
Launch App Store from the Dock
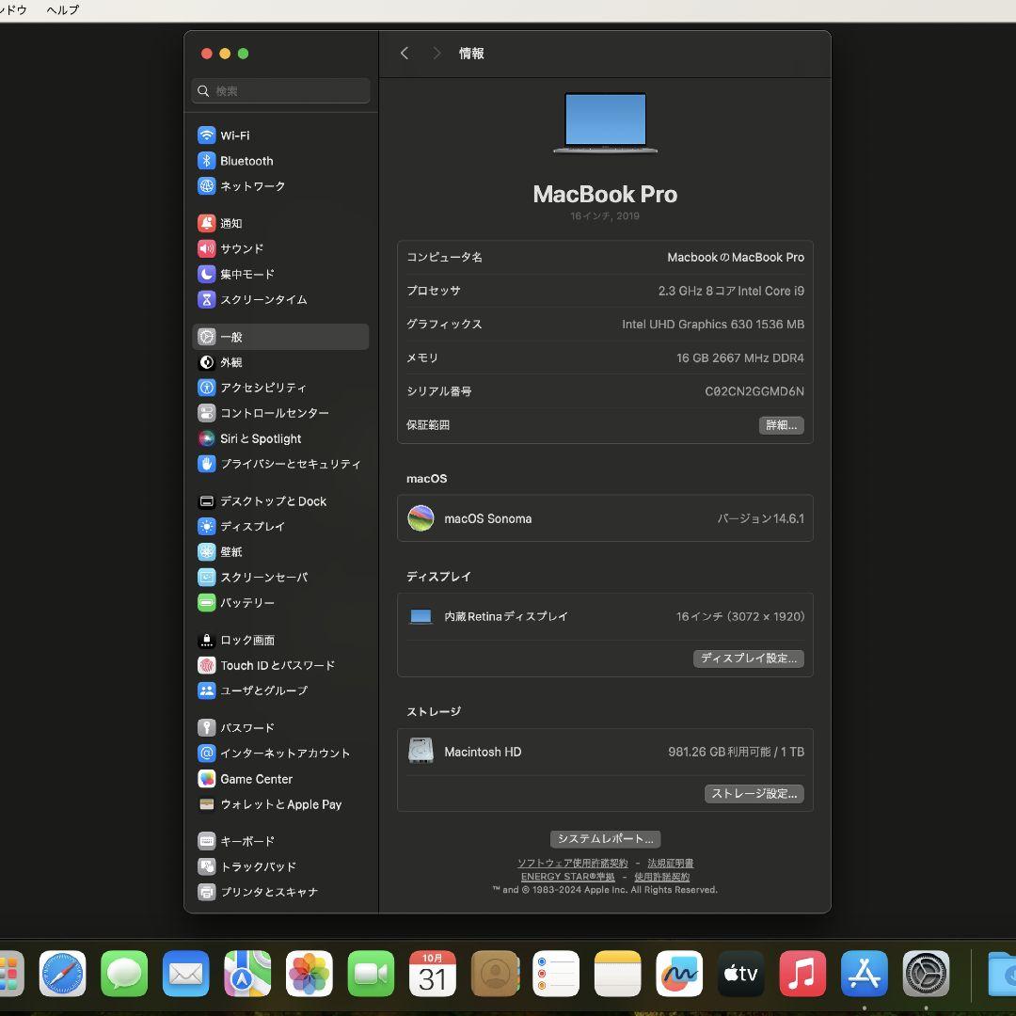pyautogui.click(x=864, y=974)
